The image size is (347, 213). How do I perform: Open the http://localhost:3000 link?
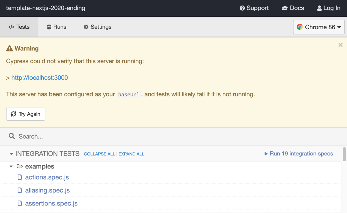40,78
